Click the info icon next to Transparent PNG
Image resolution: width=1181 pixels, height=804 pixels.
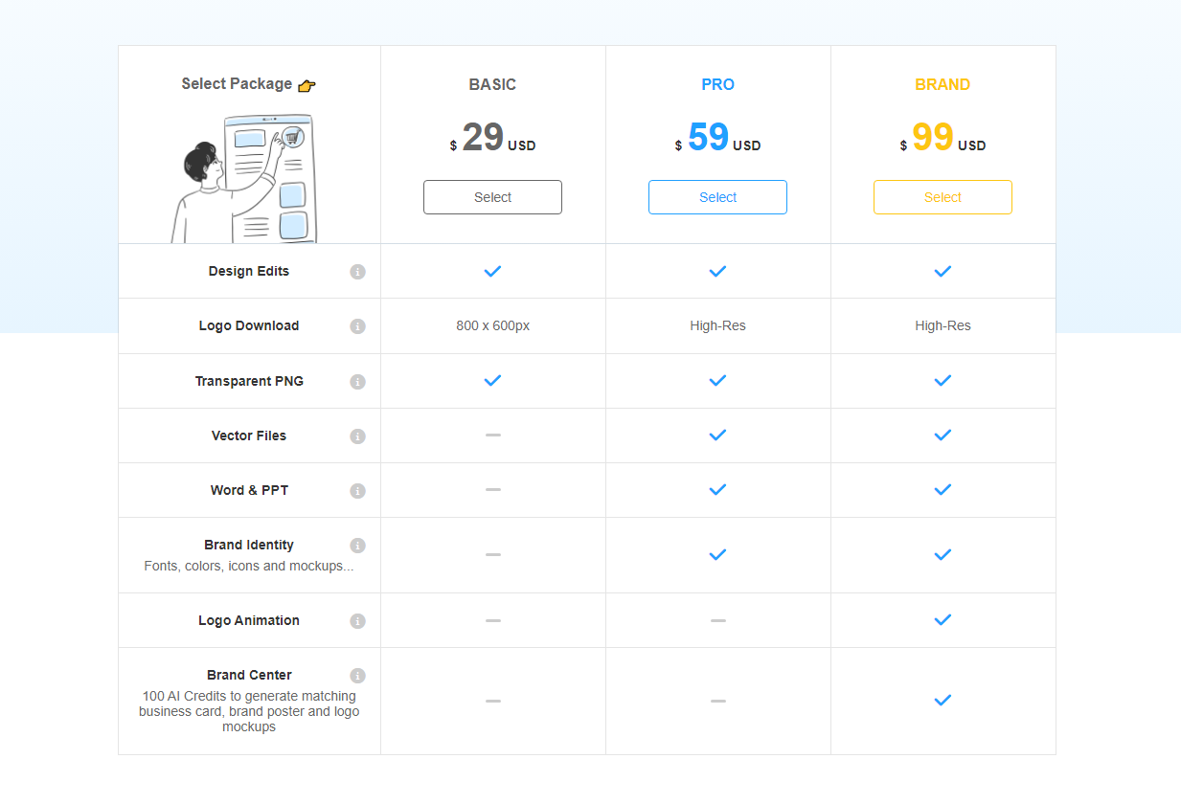357,382
